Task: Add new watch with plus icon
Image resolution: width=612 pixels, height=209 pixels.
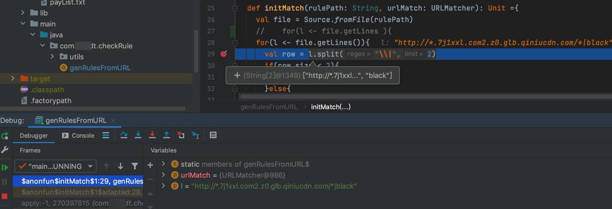Action: pos(150,165)
